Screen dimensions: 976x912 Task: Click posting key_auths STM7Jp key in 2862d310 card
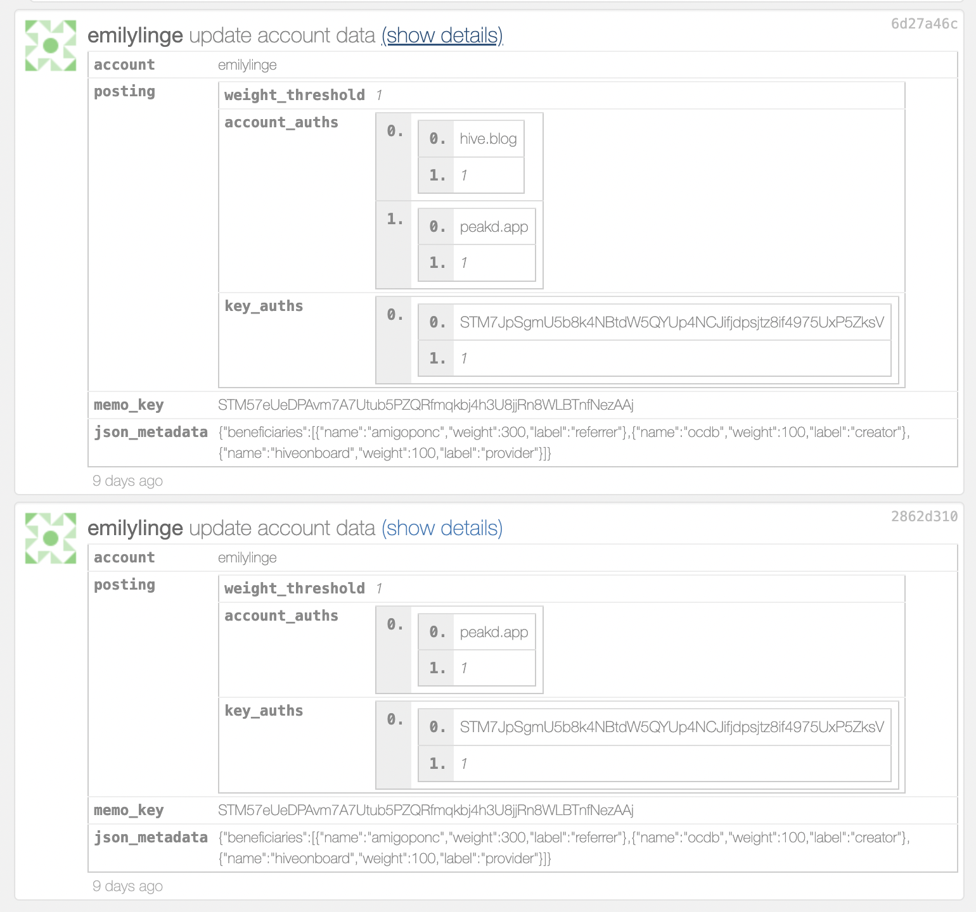[672, 727]
